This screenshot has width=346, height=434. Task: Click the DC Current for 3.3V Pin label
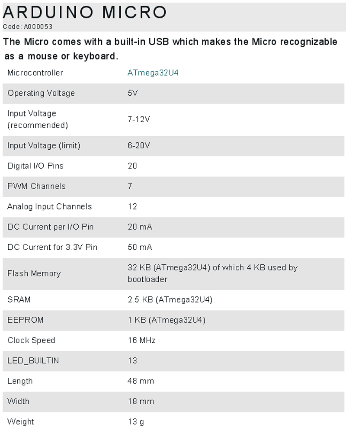coord(52,247)
